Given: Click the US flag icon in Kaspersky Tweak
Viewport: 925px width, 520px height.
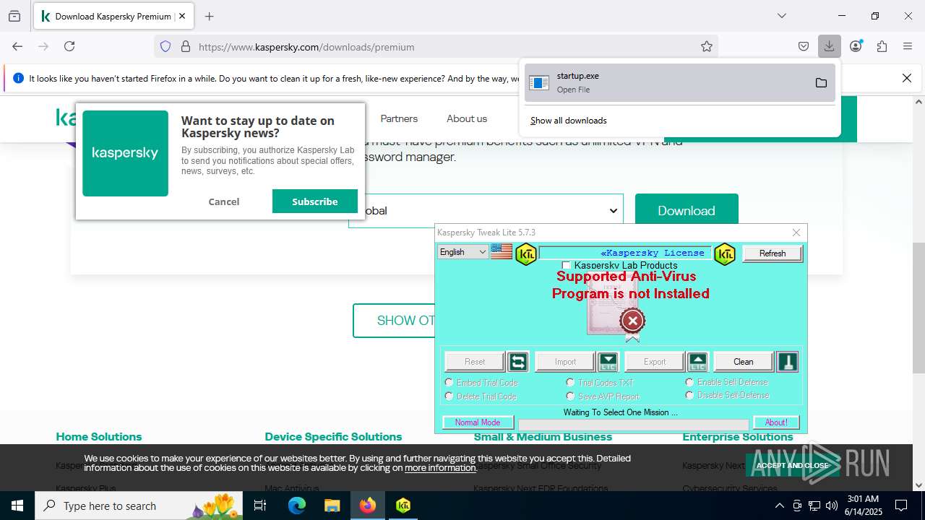Looking at the screenshot, I should pyautogui.click(x=502, y=252).
